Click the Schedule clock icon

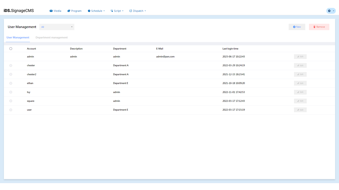tap(88, 11)
